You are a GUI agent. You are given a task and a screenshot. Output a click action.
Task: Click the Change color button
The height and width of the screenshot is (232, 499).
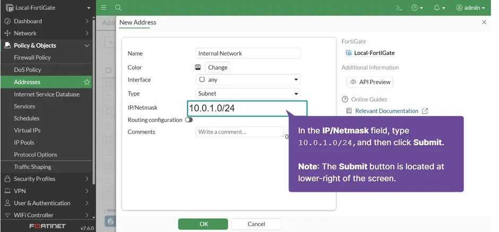(x=218, y=67)
